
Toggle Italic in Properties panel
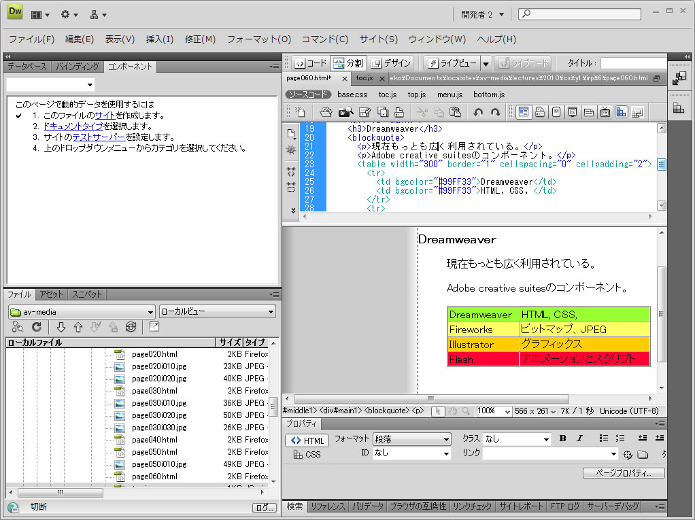[580, 438]
